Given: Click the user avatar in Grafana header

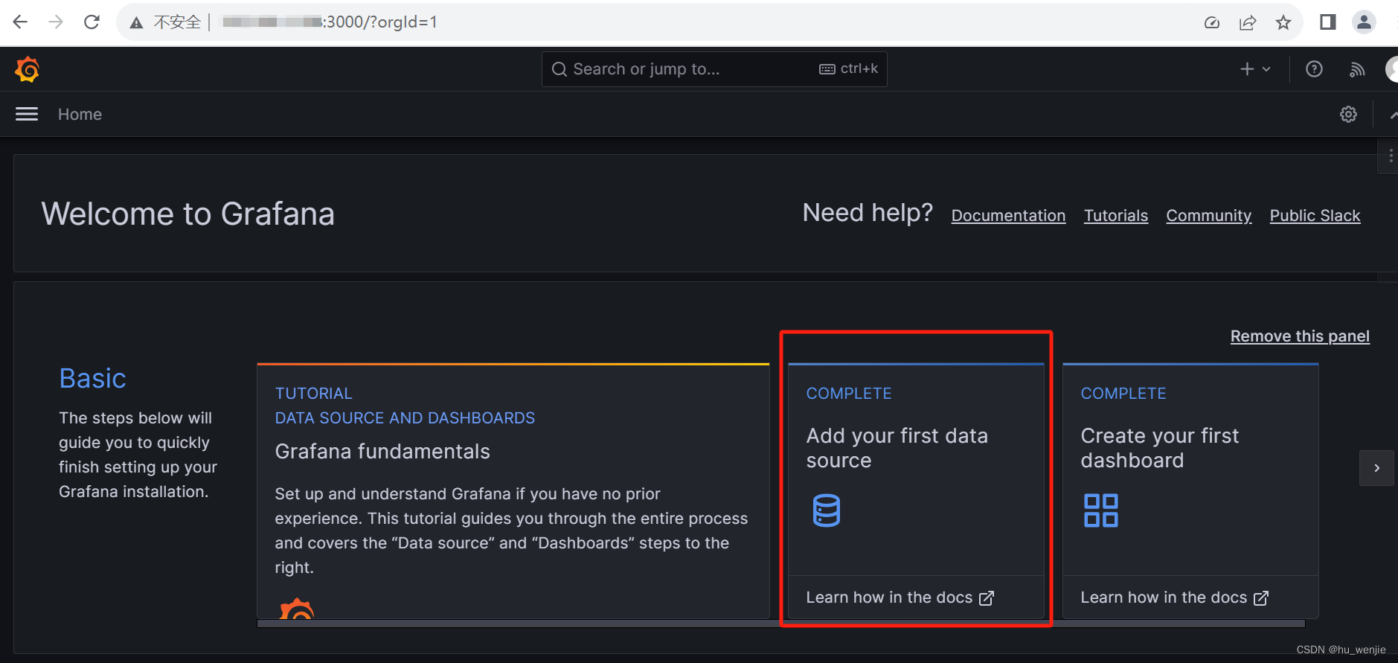Looking at the screenshot, I should point(1391,69).
